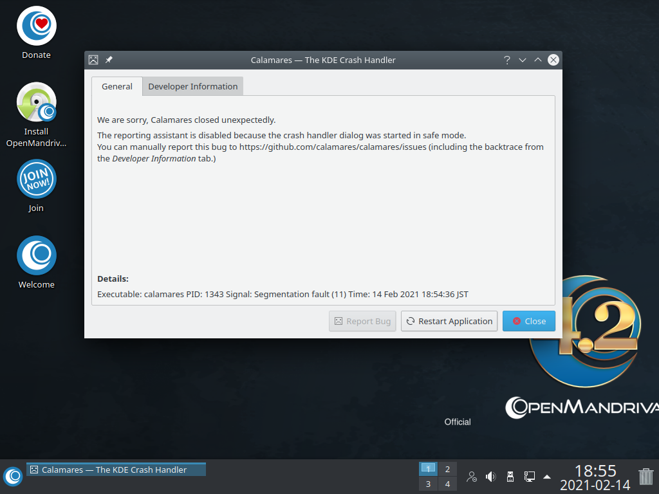
Task: Open the Welcome desktop icon
Action: tap(37, 262)
